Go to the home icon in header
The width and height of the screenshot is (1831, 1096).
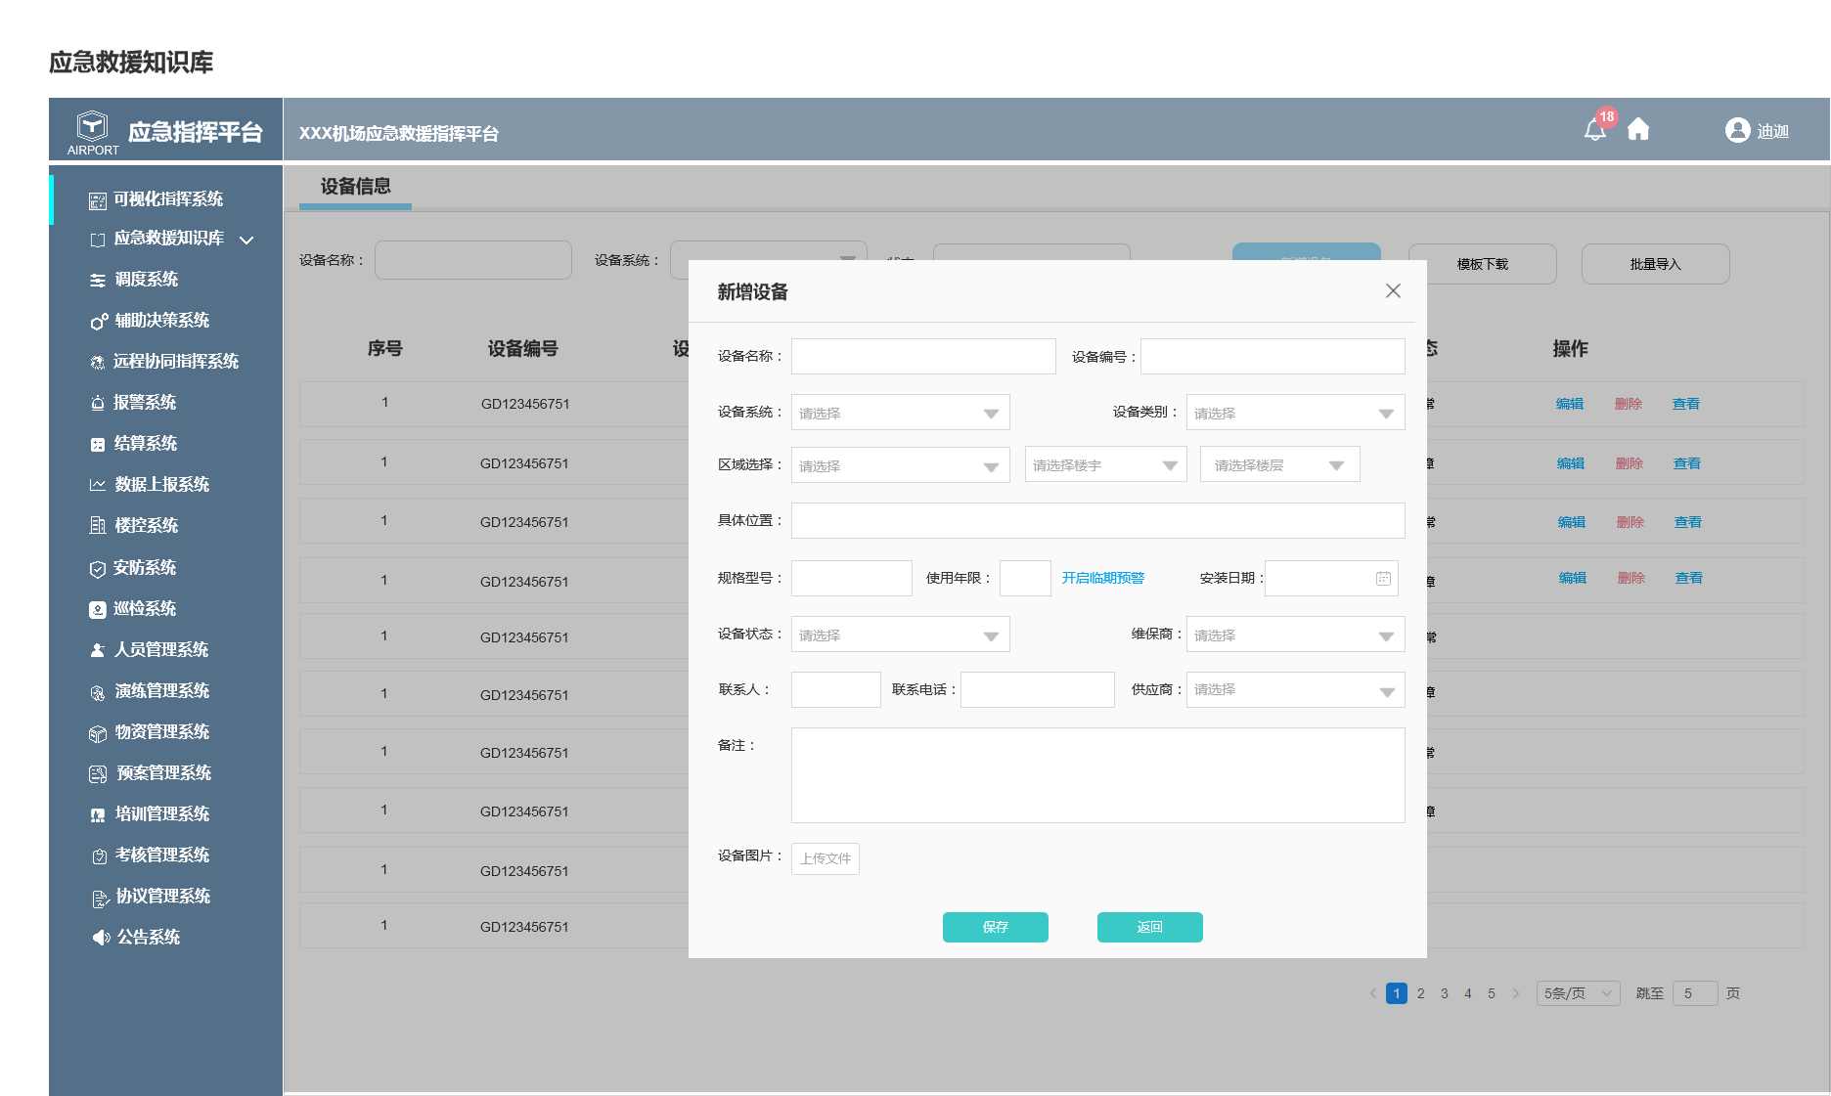1638,129
